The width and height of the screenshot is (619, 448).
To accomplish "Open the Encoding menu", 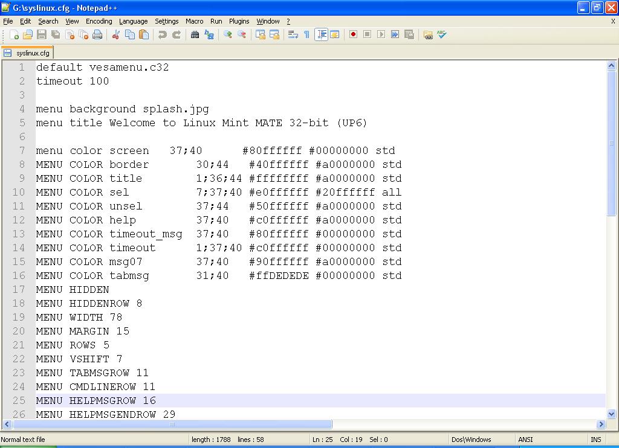I will 99,21.
